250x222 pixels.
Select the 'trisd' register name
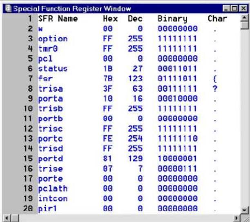[51, 148]
